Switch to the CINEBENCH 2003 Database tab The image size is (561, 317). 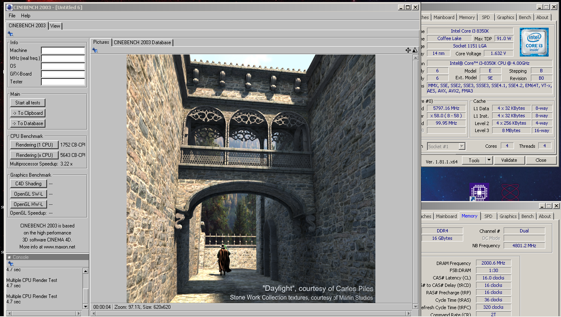[x=142, y=43]
